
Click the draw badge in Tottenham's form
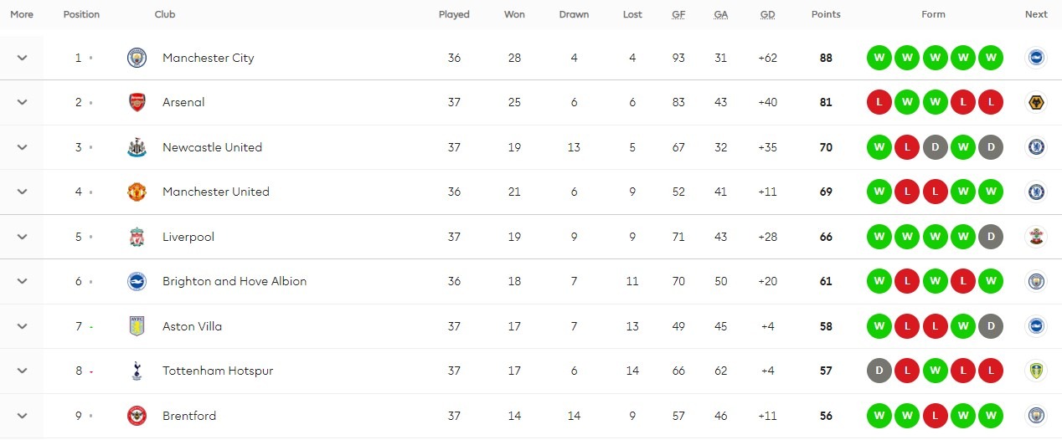click(879, 371)
